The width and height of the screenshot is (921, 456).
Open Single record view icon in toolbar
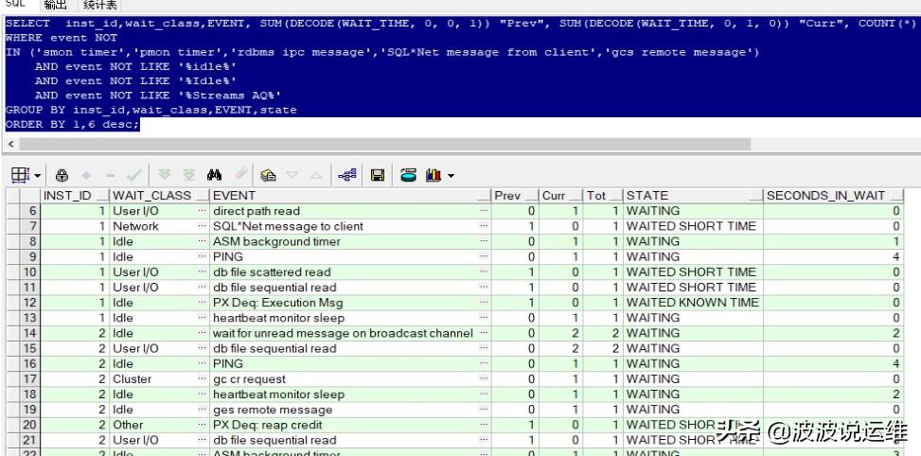tap(268, 175)
